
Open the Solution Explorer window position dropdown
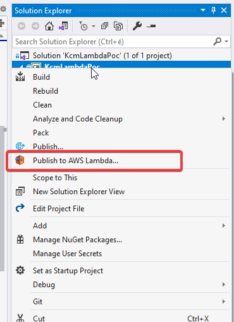[203, 10]
